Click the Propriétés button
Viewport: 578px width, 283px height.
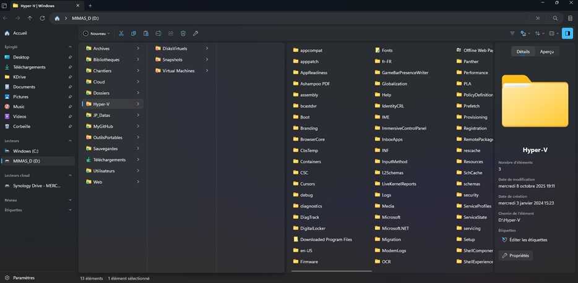point(515,255)
